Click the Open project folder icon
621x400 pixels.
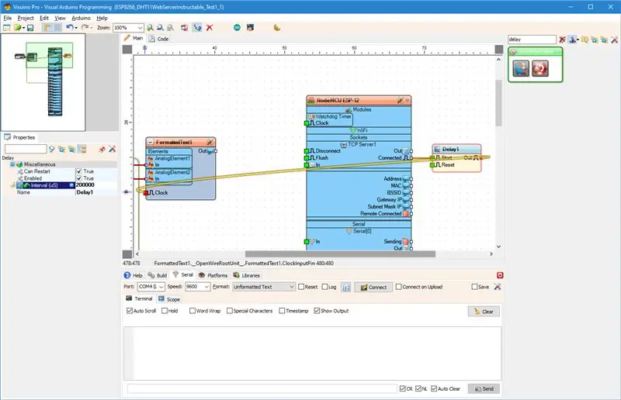click(x=17, y=28)
